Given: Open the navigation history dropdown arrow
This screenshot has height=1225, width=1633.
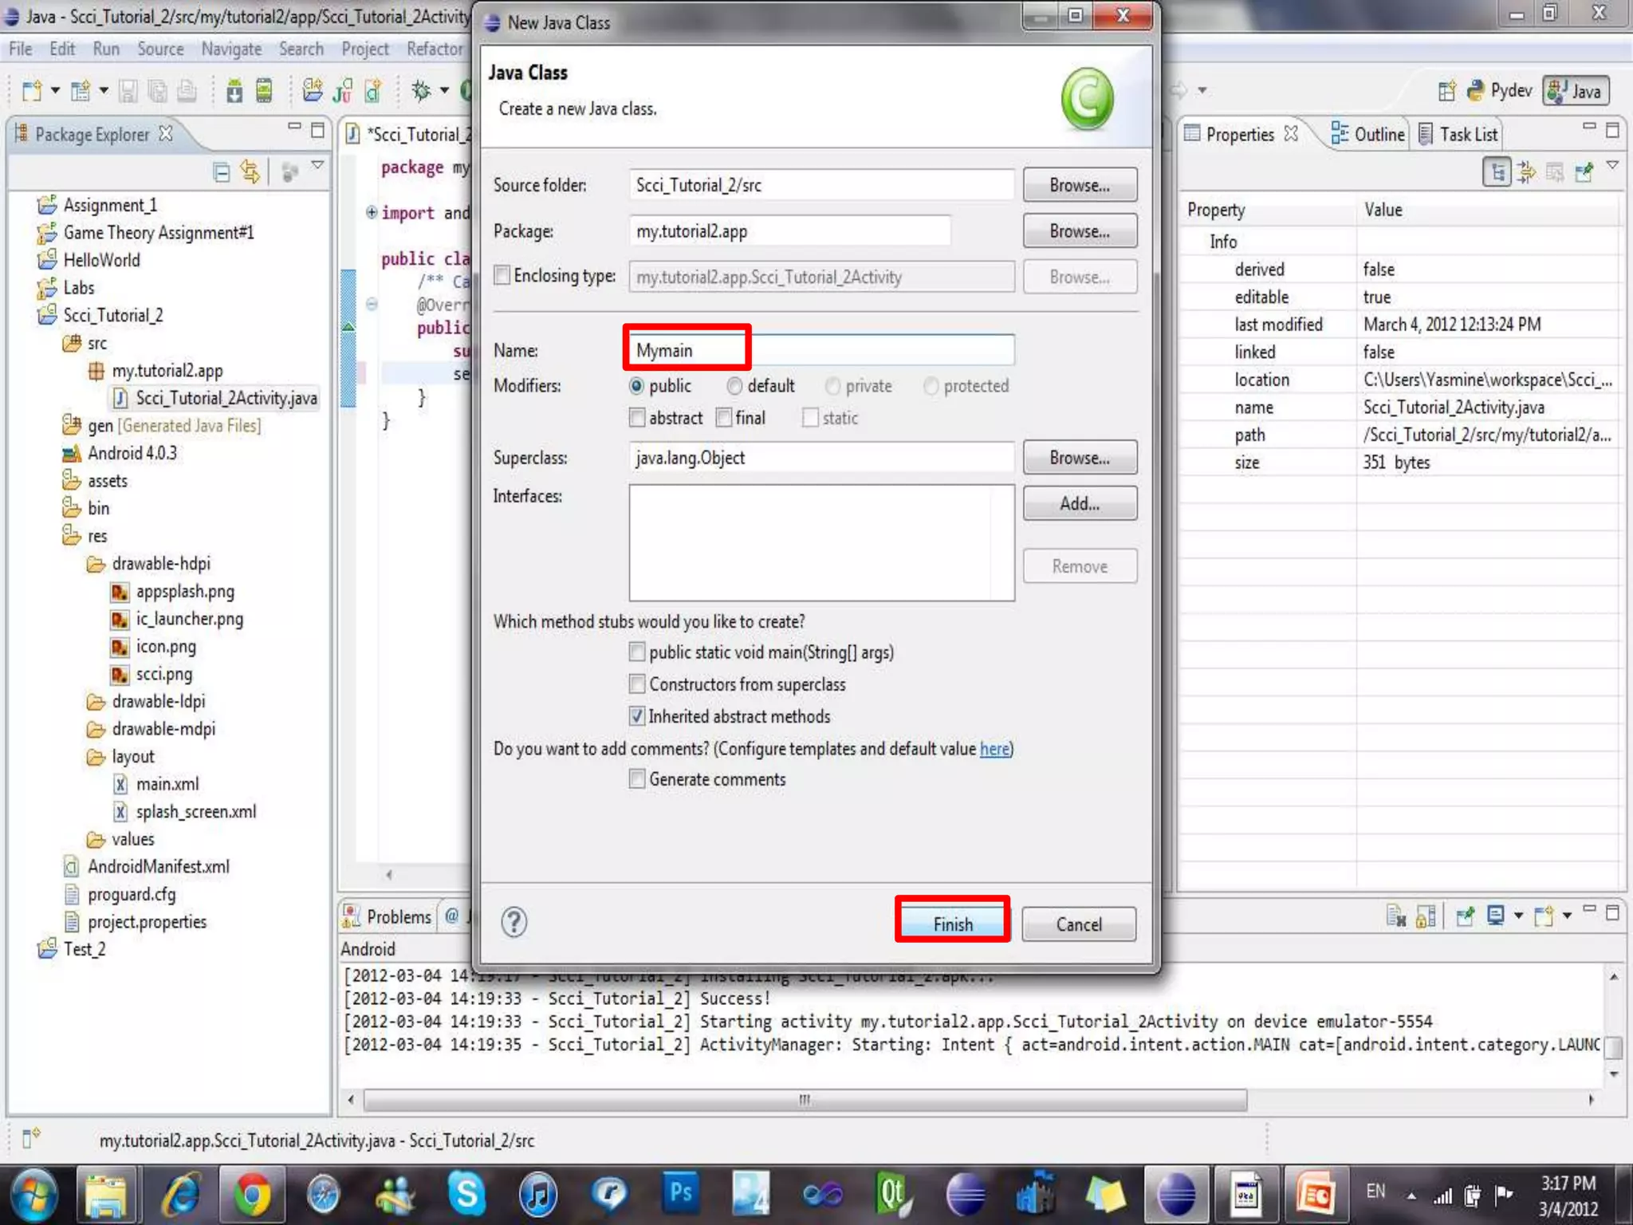Looking at the screenshot, I should pyautogui.click(x=1201, y=91).
